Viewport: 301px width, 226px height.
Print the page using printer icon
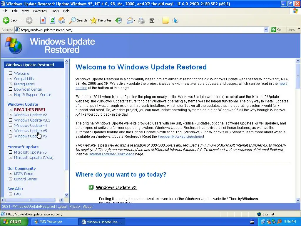tap(141, 20)
